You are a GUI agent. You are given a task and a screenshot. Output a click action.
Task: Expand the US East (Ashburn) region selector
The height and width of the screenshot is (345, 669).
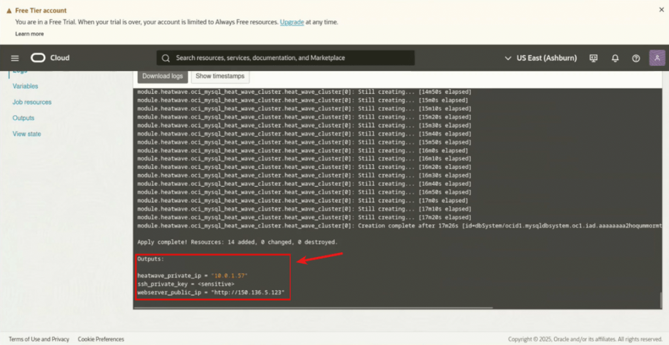[x=540, y=58]
